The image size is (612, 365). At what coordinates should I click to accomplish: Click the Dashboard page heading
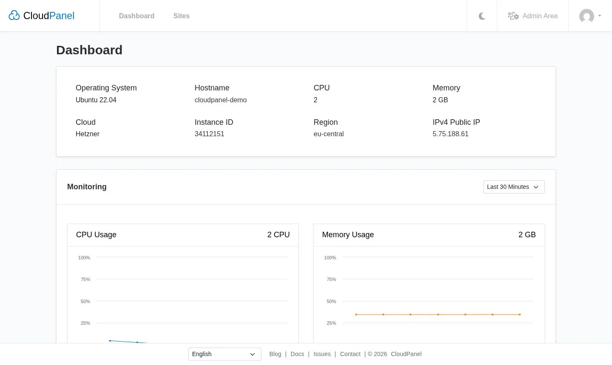(x=89, y=50)
